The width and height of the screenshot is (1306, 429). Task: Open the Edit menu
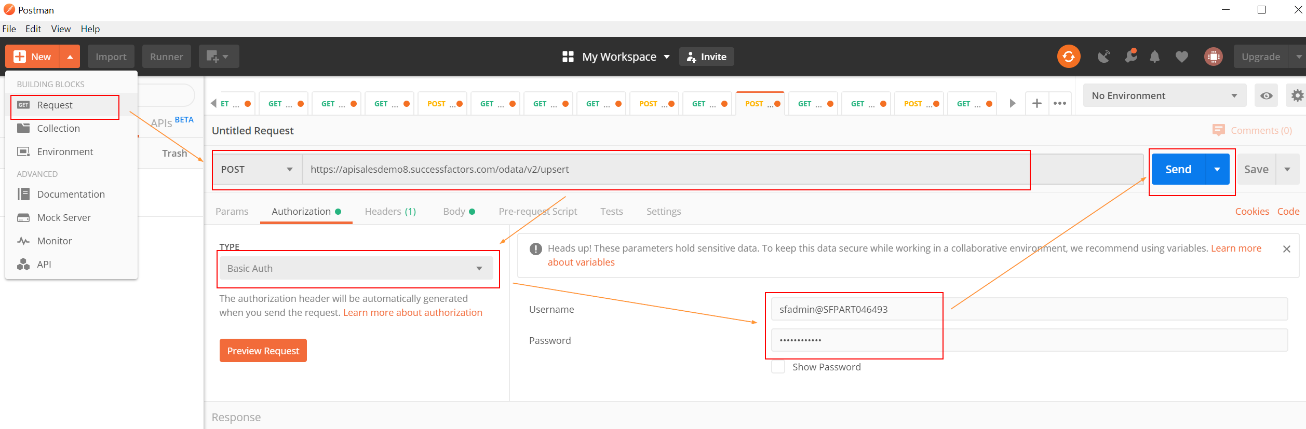(33, 29)
